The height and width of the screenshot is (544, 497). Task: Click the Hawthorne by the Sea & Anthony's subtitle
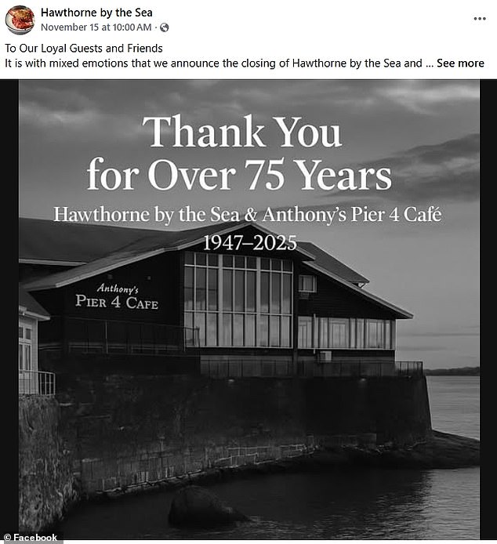tap(248, 214)
